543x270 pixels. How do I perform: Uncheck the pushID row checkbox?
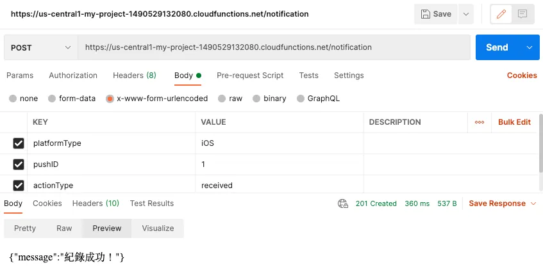click(x=19, y=164)
